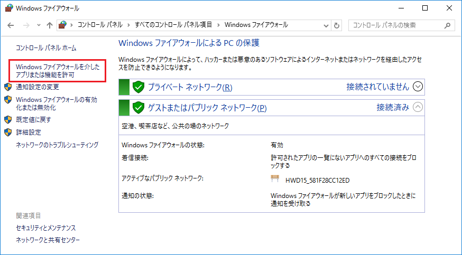Click ゲストまたはパブリック ネットワーク(P) heading
Image resolution: width=462 pixels, height=255 pixels.
(207, 108)
